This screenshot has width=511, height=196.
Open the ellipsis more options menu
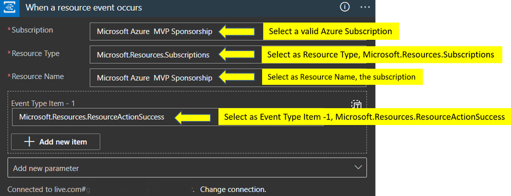tap(365, 7)
